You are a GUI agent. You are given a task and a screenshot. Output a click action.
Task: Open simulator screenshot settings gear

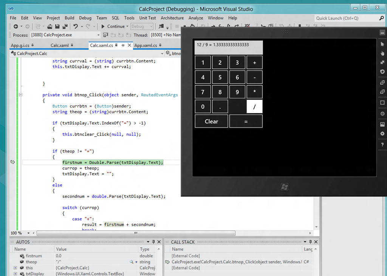[x=382, y=134]
